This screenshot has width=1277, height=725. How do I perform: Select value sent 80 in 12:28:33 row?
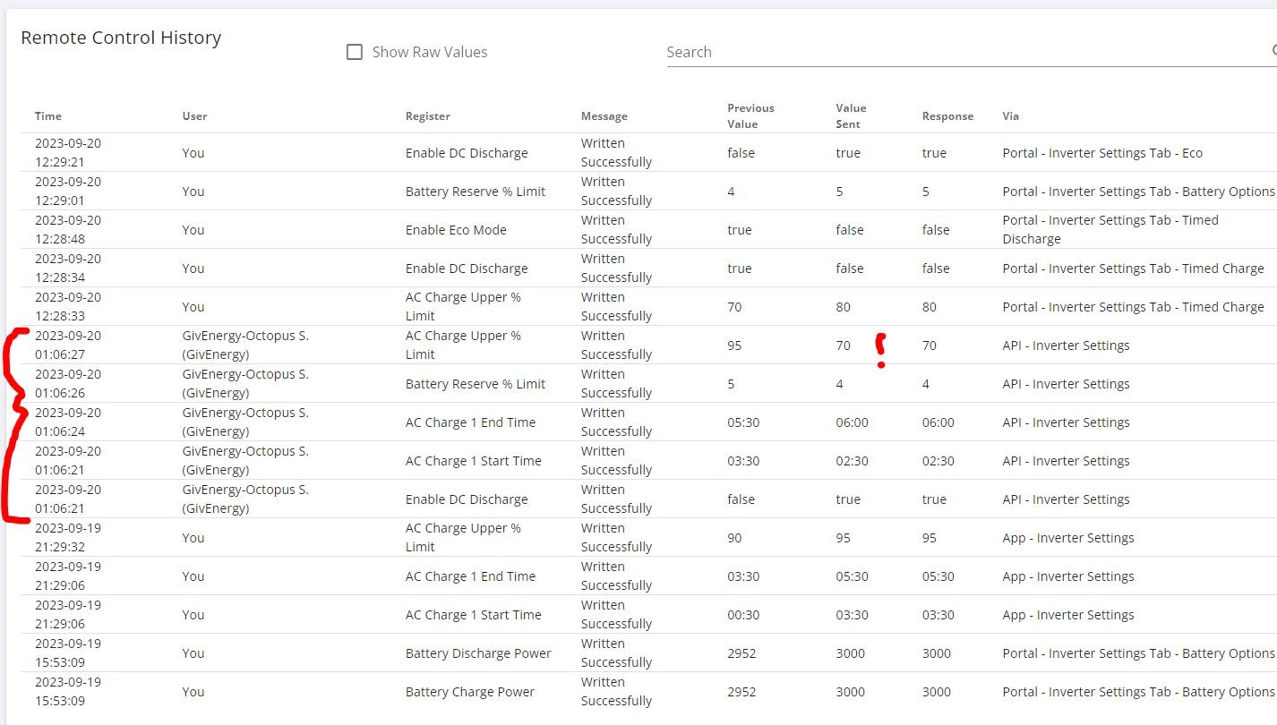coord(844,307)
